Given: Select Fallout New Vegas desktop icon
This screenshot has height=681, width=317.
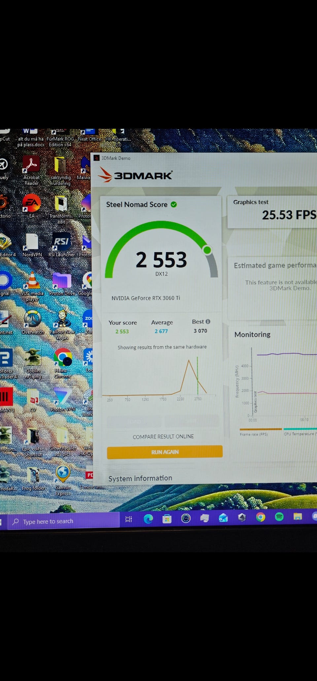Looking at the screenshot, I should 62,325.
